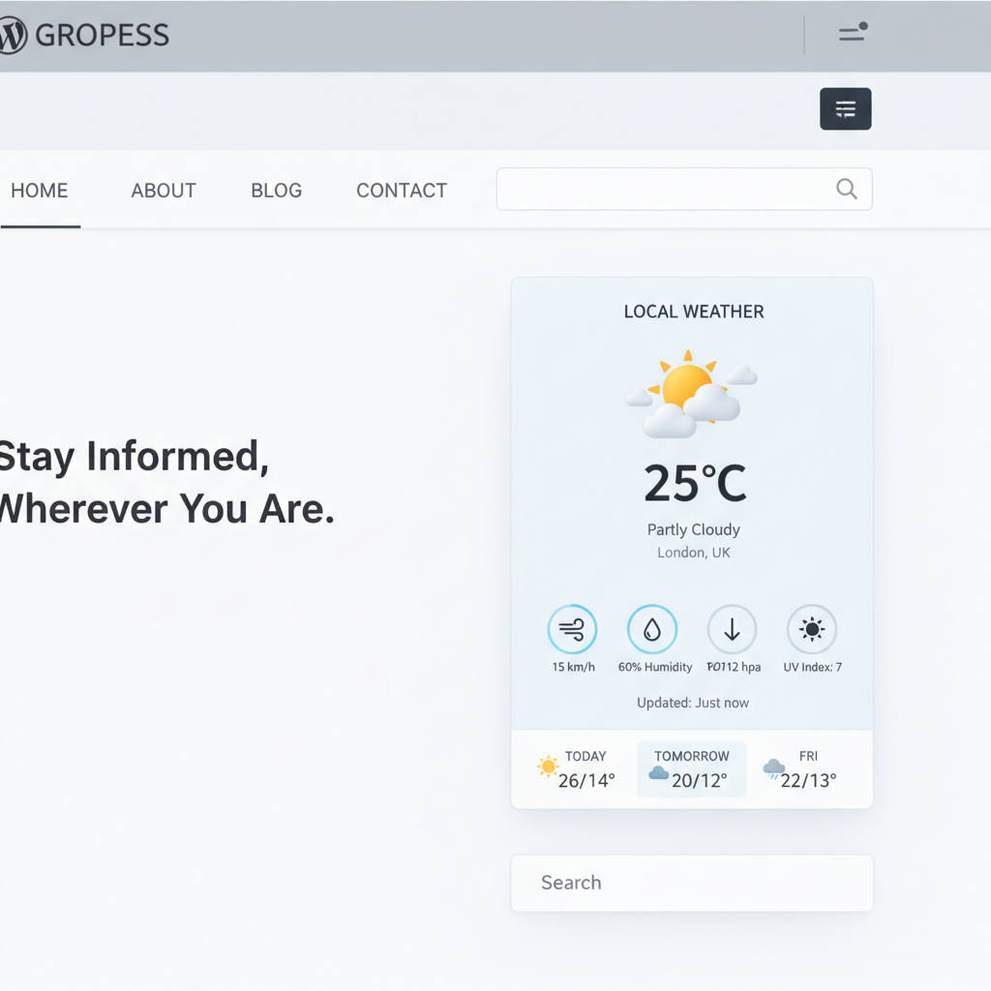The image size is (991, 991).
Task: Open the dark filter menu button
Action: click(845, 108)
